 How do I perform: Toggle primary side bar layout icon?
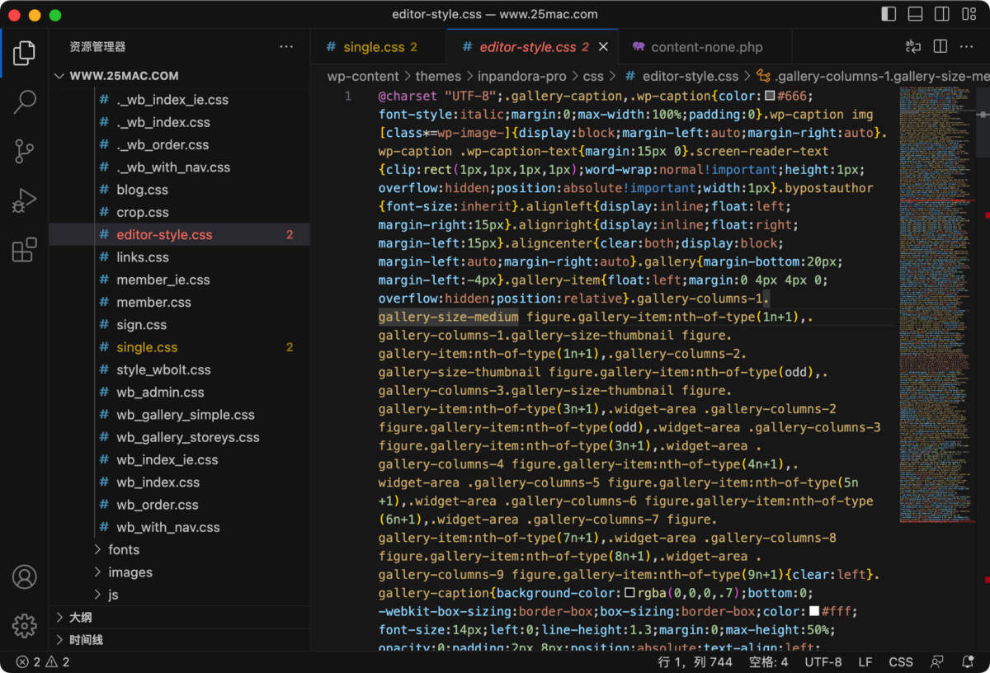[889, 14]
